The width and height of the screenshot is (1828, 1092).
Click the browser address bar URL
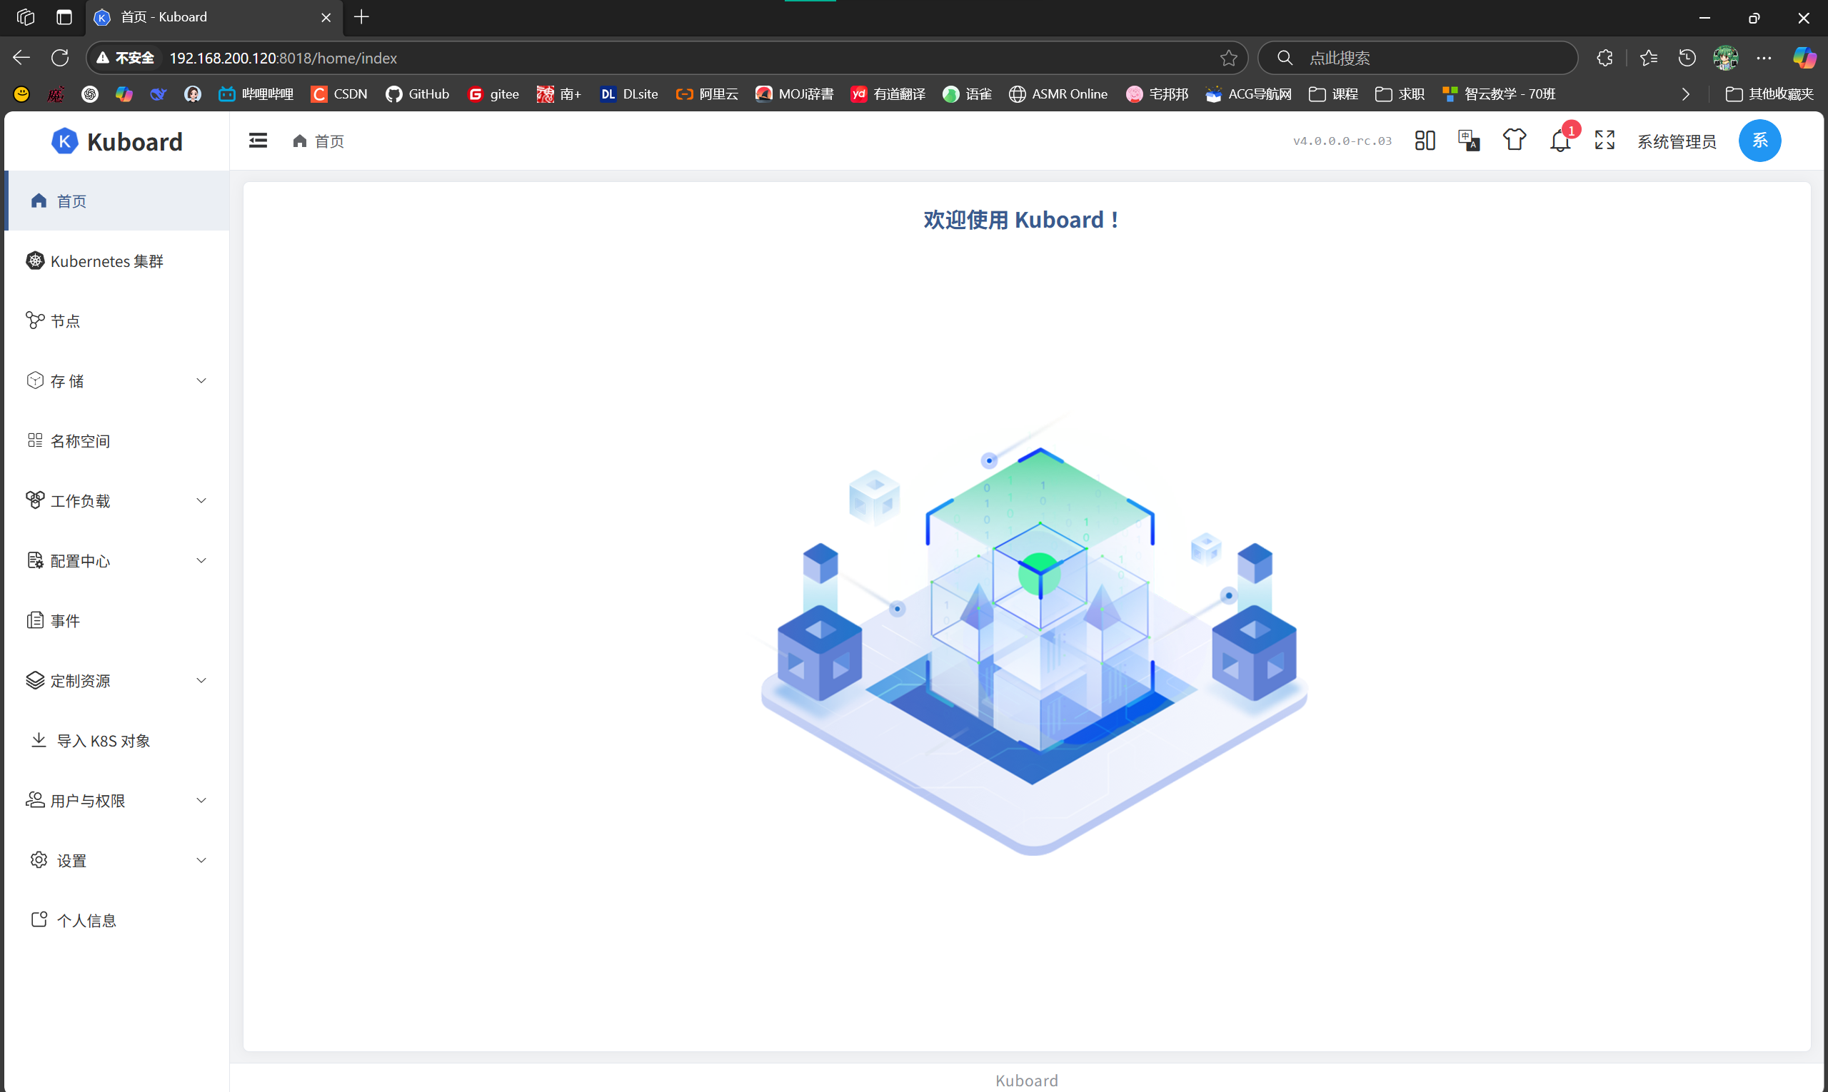click(283, 58)
